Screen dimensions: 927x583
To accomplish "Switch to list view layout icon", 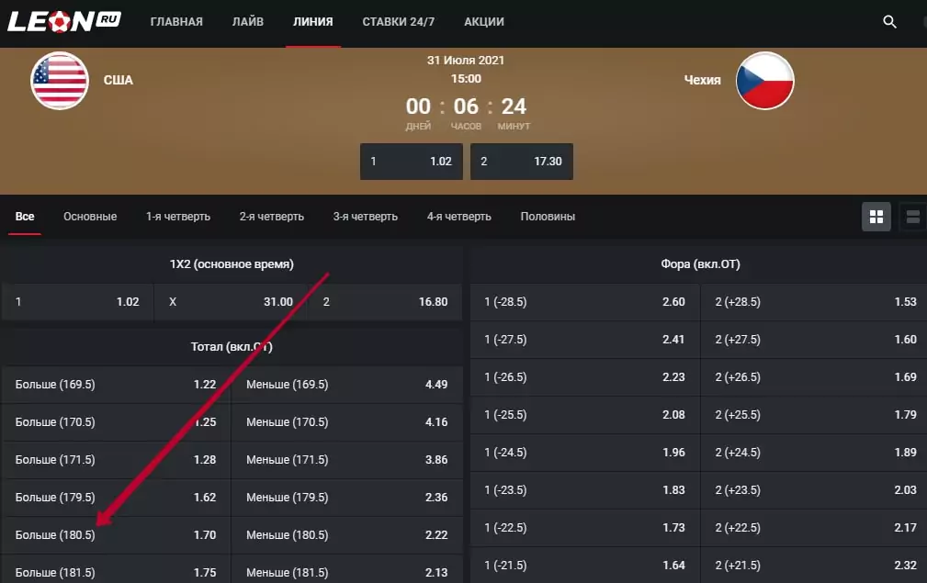I will pyautogui.click(x=913, y=217).
